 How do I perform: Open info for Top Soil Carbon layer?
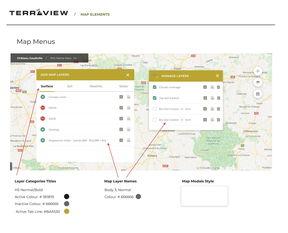[205, 98]
